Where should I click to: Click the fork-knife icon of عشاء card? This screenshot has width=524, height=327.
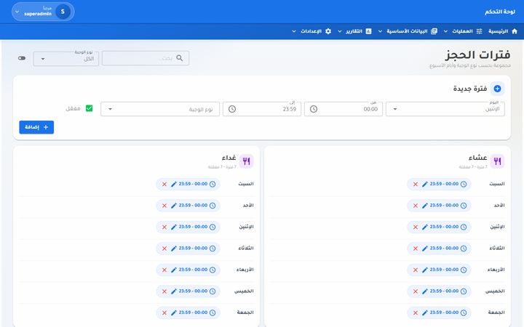[x=497, y=161]
